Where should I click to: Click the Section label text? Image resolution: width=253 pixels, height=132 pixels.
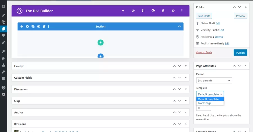point(100,26)
